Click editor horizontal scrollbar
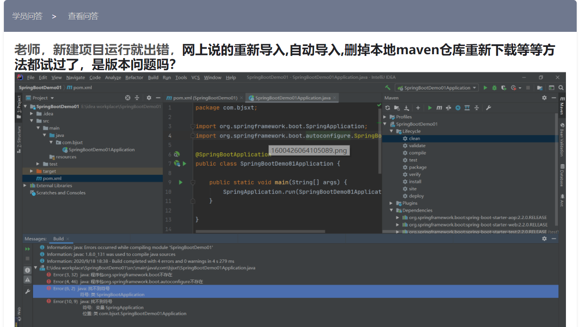Viewport: 584px width, 327px height. pyautogui.click(x=260, y=231)
